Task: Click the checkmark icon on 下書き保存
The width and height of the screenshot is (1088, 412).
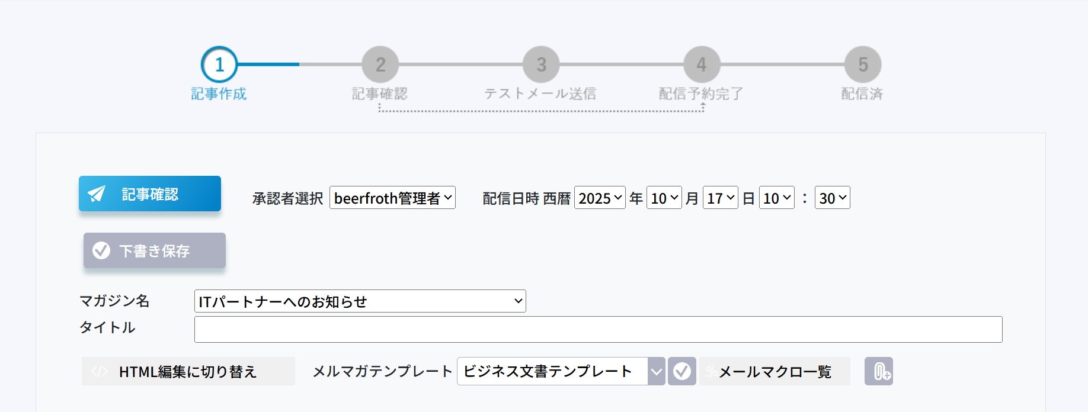Action: tap(101, 250)
